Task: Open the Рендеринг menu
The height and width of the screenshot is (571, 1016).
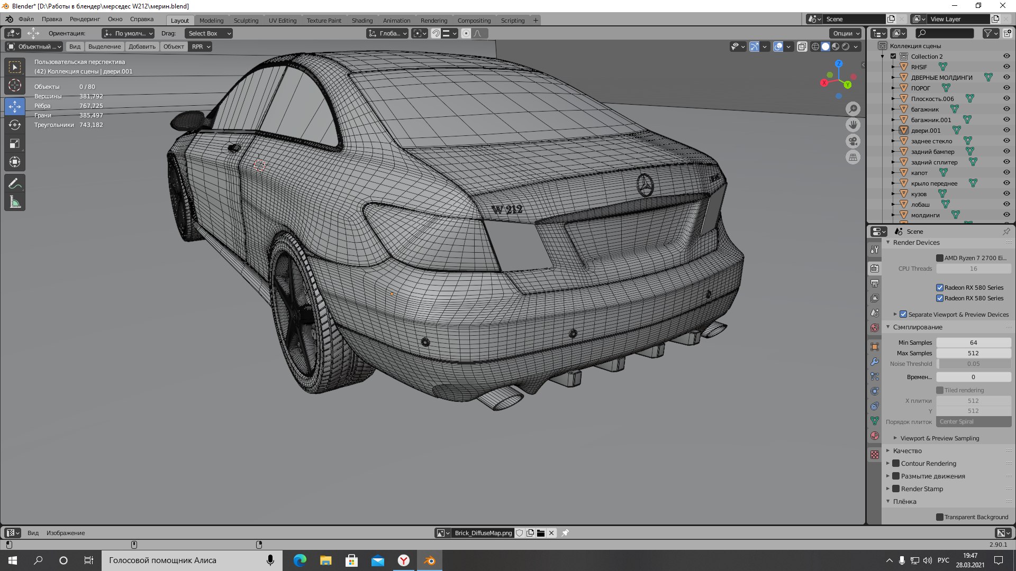Action: click(x=85, y=19)
